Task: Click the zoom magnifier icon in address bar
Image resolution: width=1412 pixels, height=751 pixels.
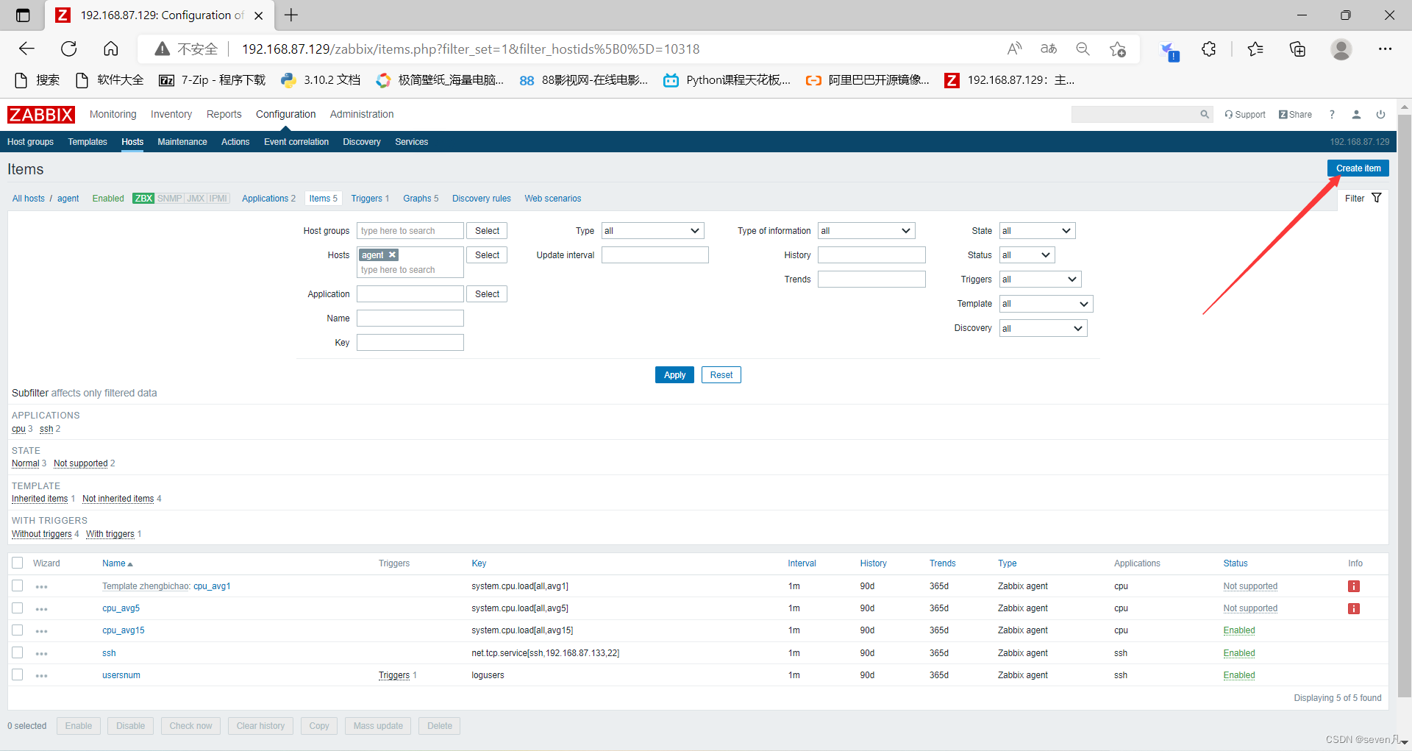Action: coord(1083,49)
